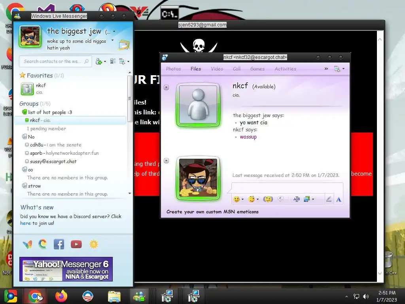Open the smiley emoticon picker in chat
This screenshot has height=304, width=405.
237,199
